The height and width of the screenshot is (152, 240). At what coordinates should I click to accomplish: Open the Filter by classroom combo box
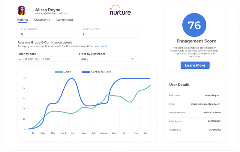(x=107, y=59)
